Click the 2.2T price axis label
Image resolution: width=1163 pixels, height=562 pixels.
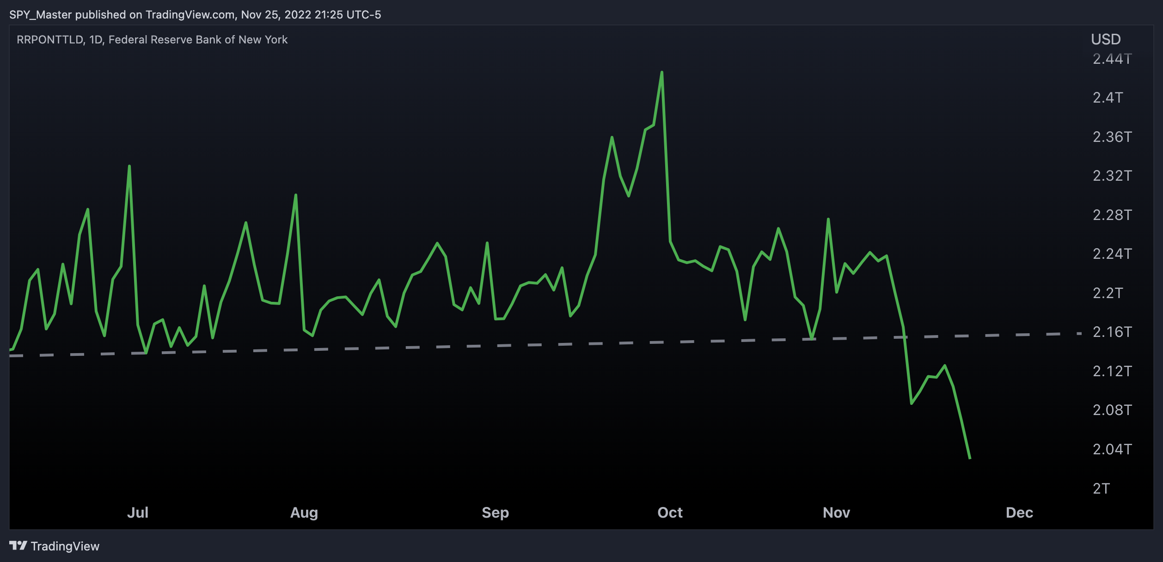[1108, 293]
